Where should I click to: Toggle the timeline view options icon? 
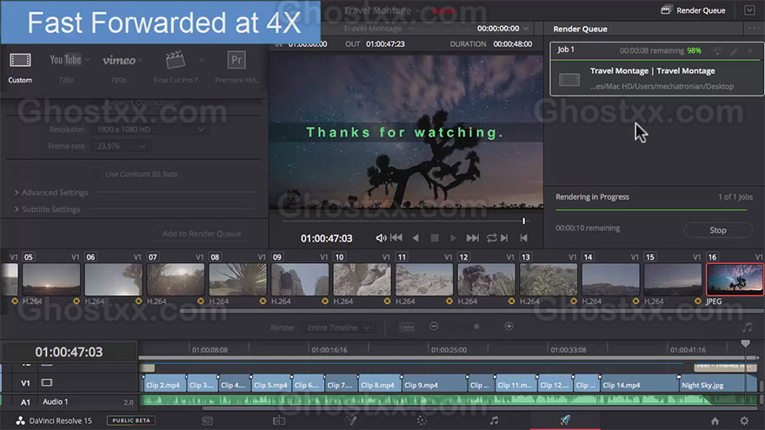tap(407, 327)
